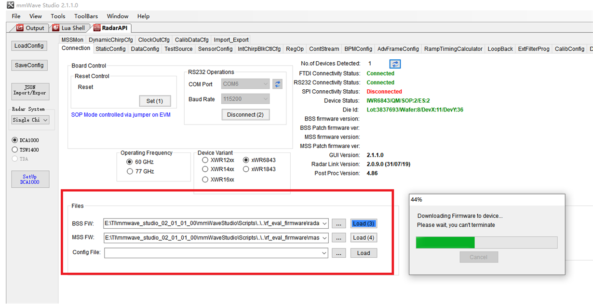Viewport: 593px width, 304px height.
Task: Select the TSW1400 radio button
Action: point(14,150)
